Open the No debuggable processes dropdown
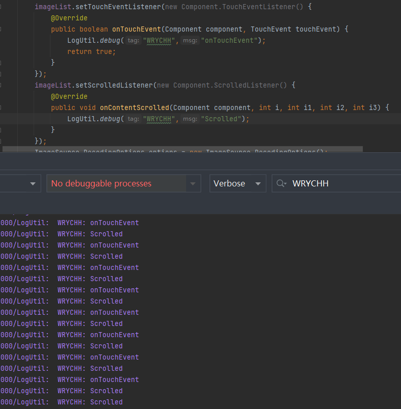This screenshot has height=409, width=401. point(124,183)
